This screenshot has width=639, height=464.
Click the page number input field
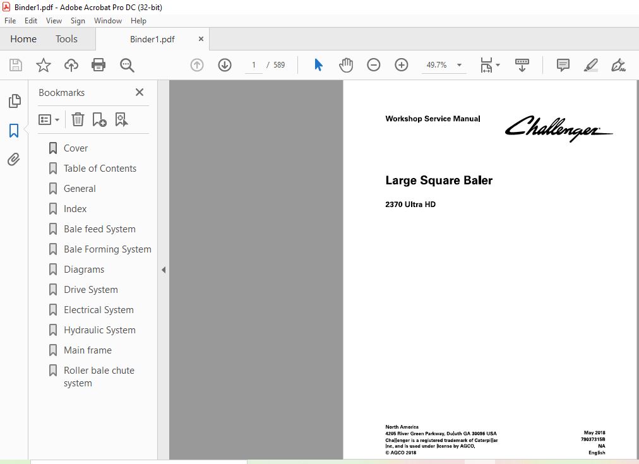click(253, 65)
